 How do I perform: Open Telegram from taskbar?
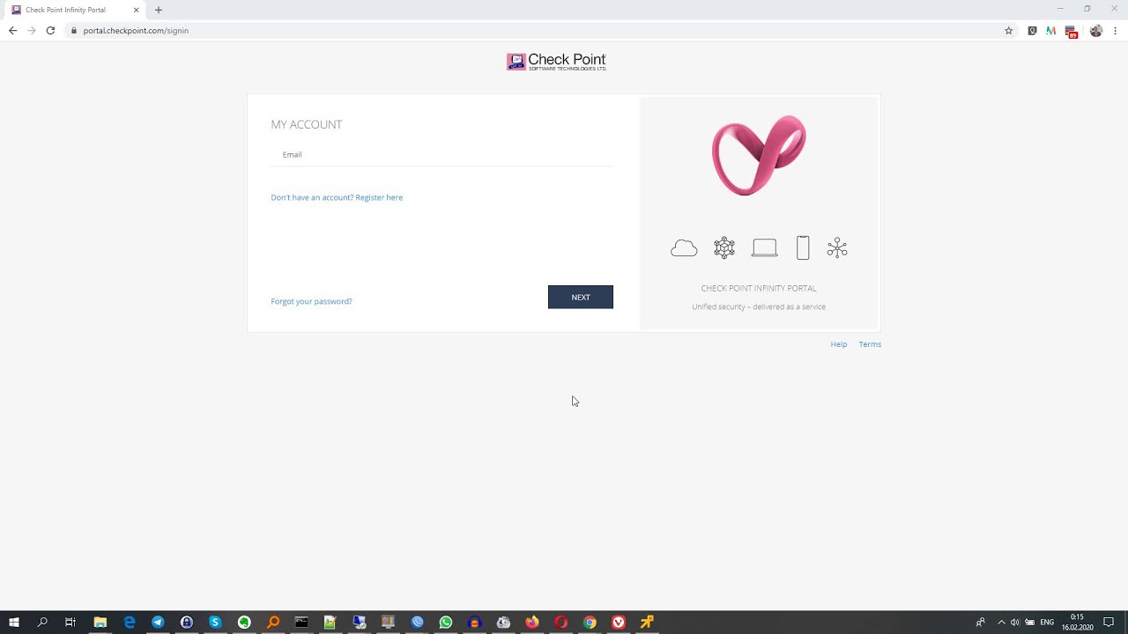tap(158, 623)
